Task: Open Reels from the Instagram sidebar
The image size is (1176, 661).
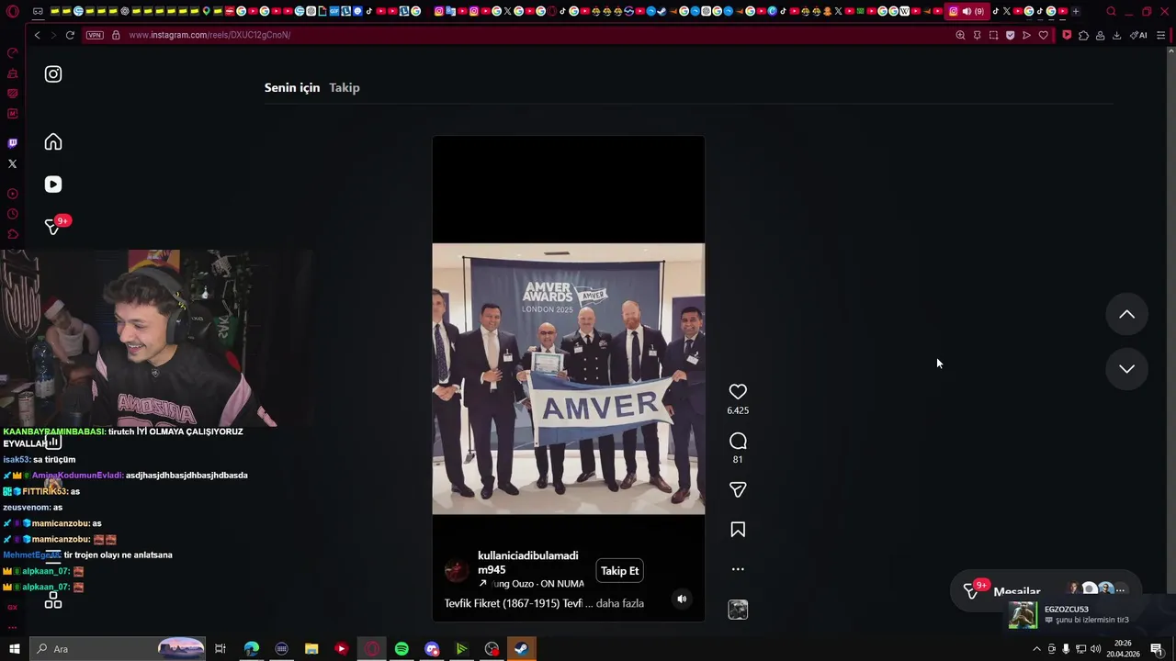Action: click(x=53, y=185)
